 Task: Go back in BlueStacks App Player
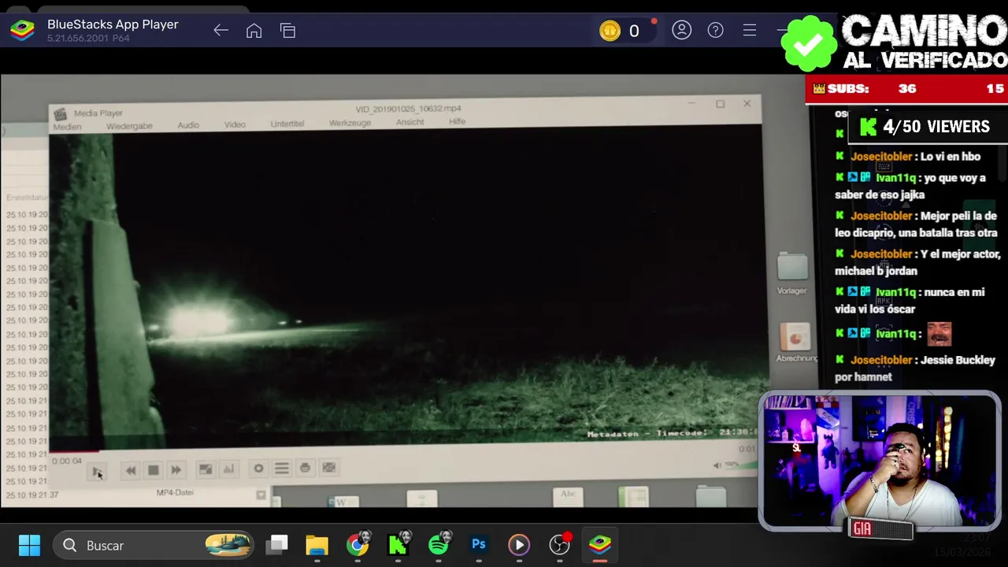tap(221, 31)
